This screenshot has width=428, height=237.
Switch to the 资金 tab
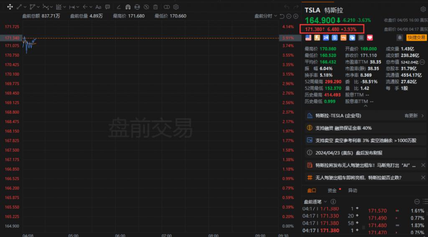pos(332,190)
